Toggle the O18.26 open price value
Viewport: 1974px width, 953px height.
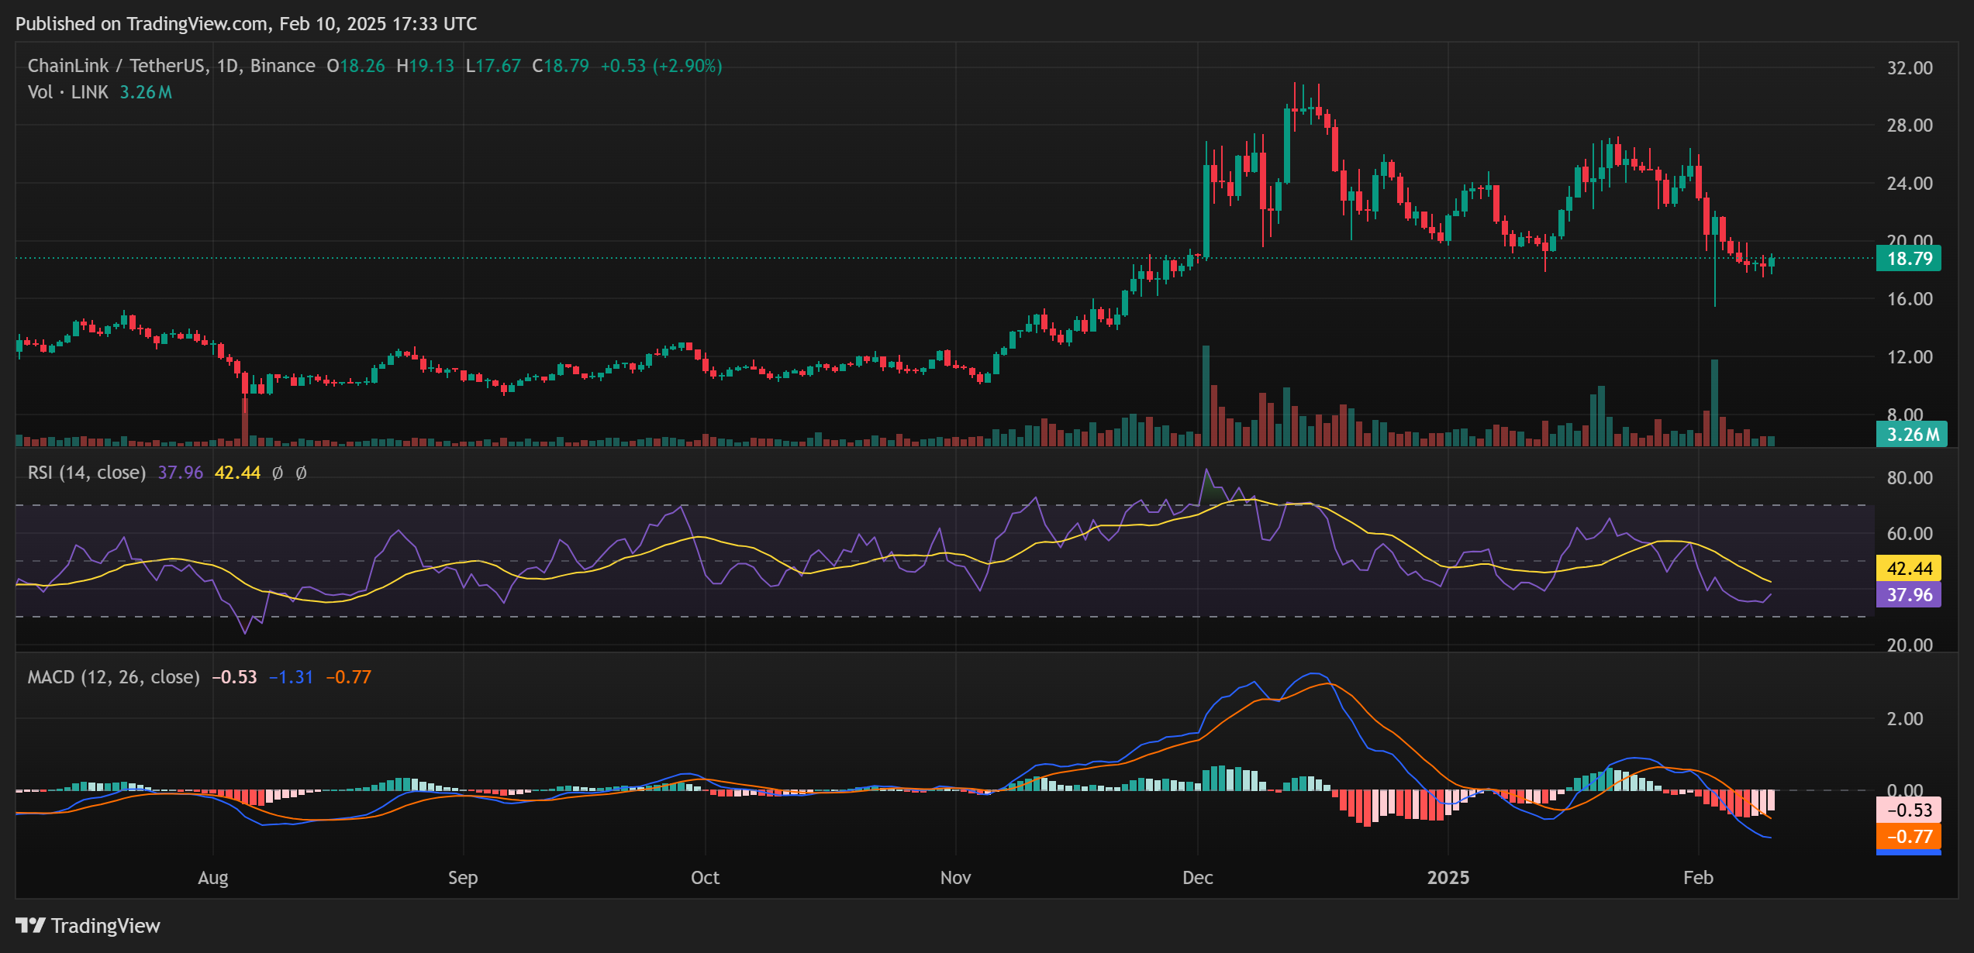(x=355, y=67)
